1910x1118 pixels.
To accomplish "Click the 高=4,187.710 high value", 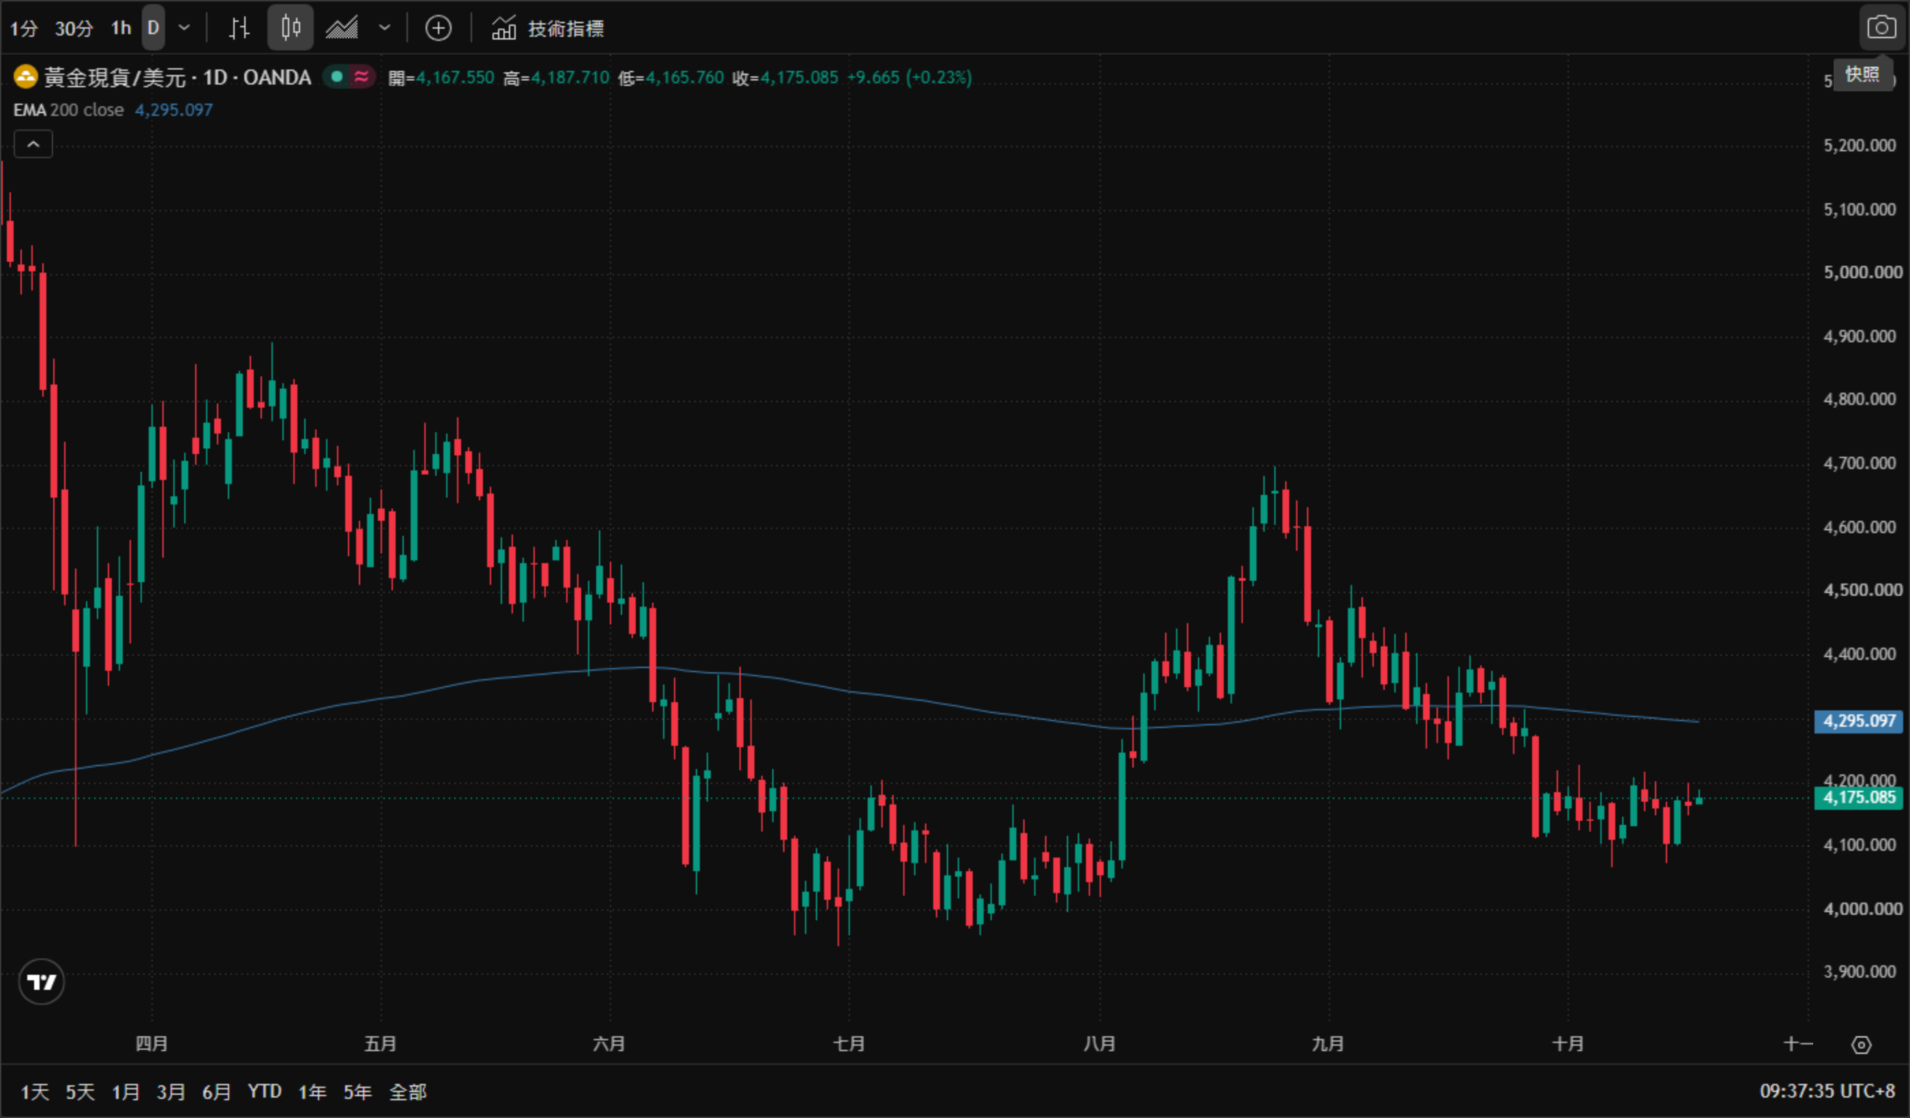I will 557,77.
